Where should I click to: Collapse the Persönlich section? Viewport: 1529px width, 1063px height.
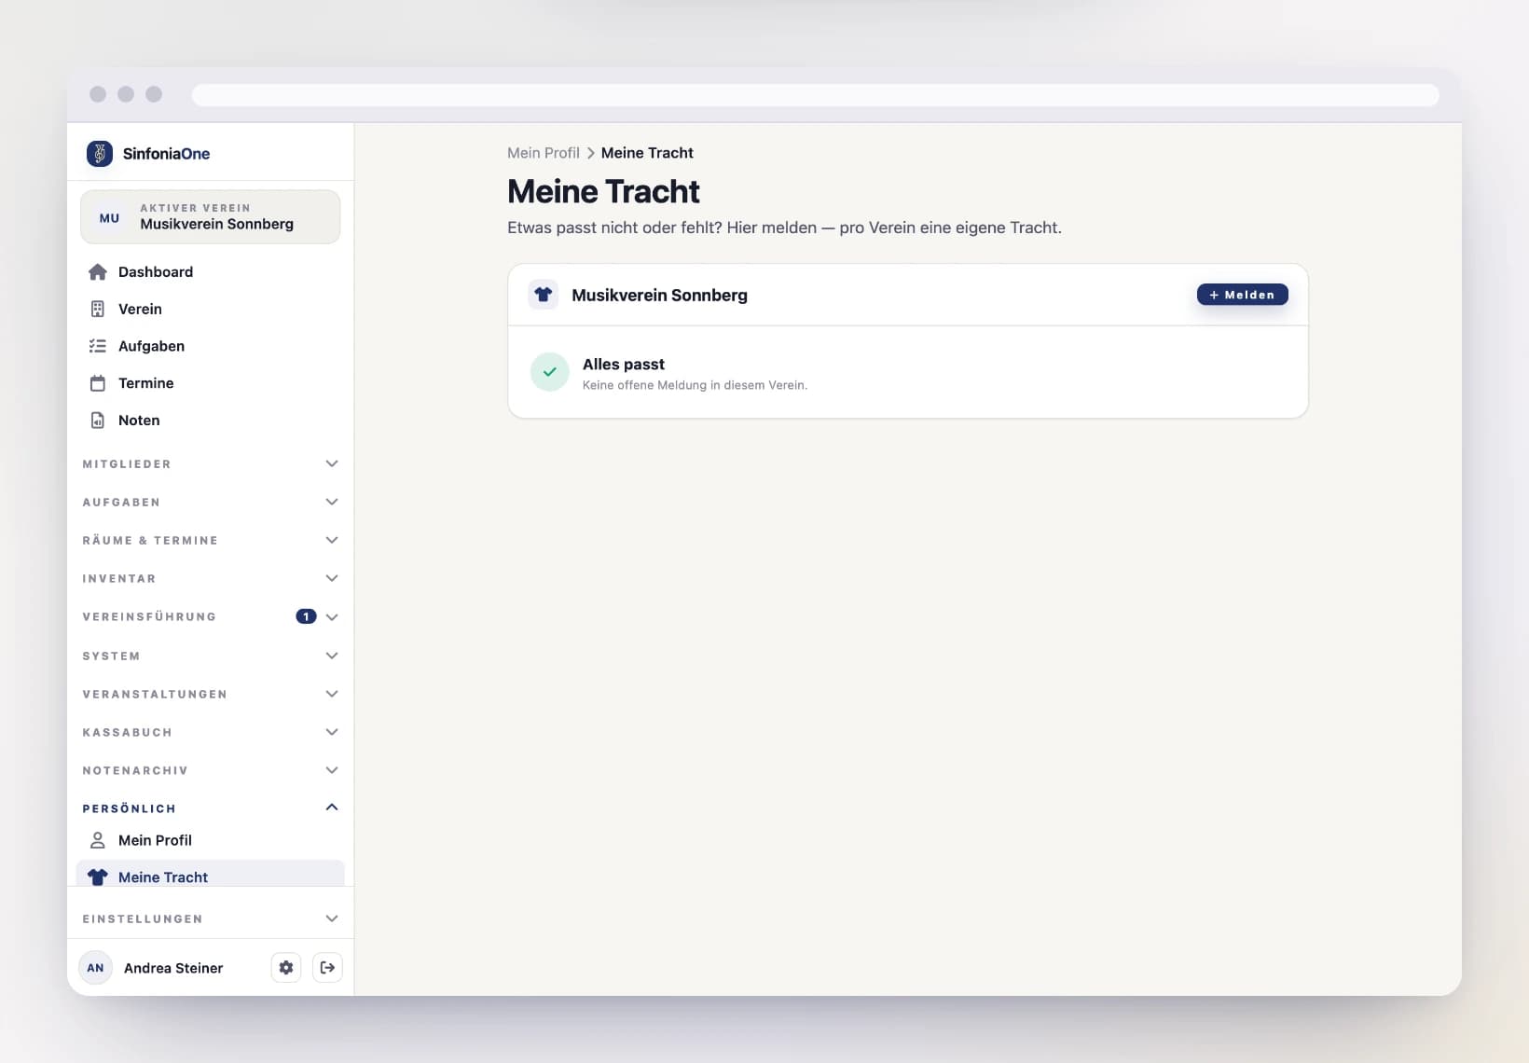point(211,808)
